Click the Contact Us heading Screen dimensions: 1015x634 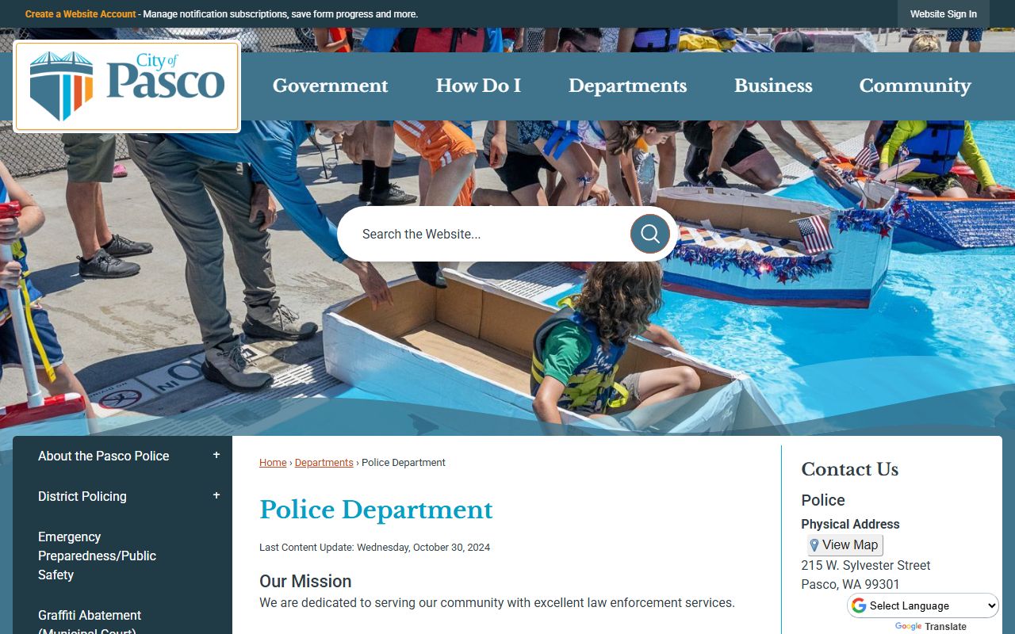coord(850,469)
